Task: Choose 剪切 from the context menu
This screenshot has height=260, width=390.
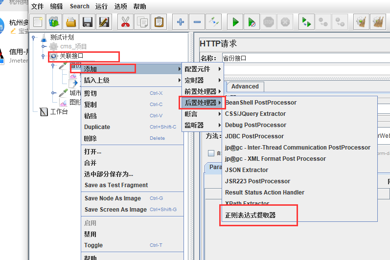Action: coord(132,93)
